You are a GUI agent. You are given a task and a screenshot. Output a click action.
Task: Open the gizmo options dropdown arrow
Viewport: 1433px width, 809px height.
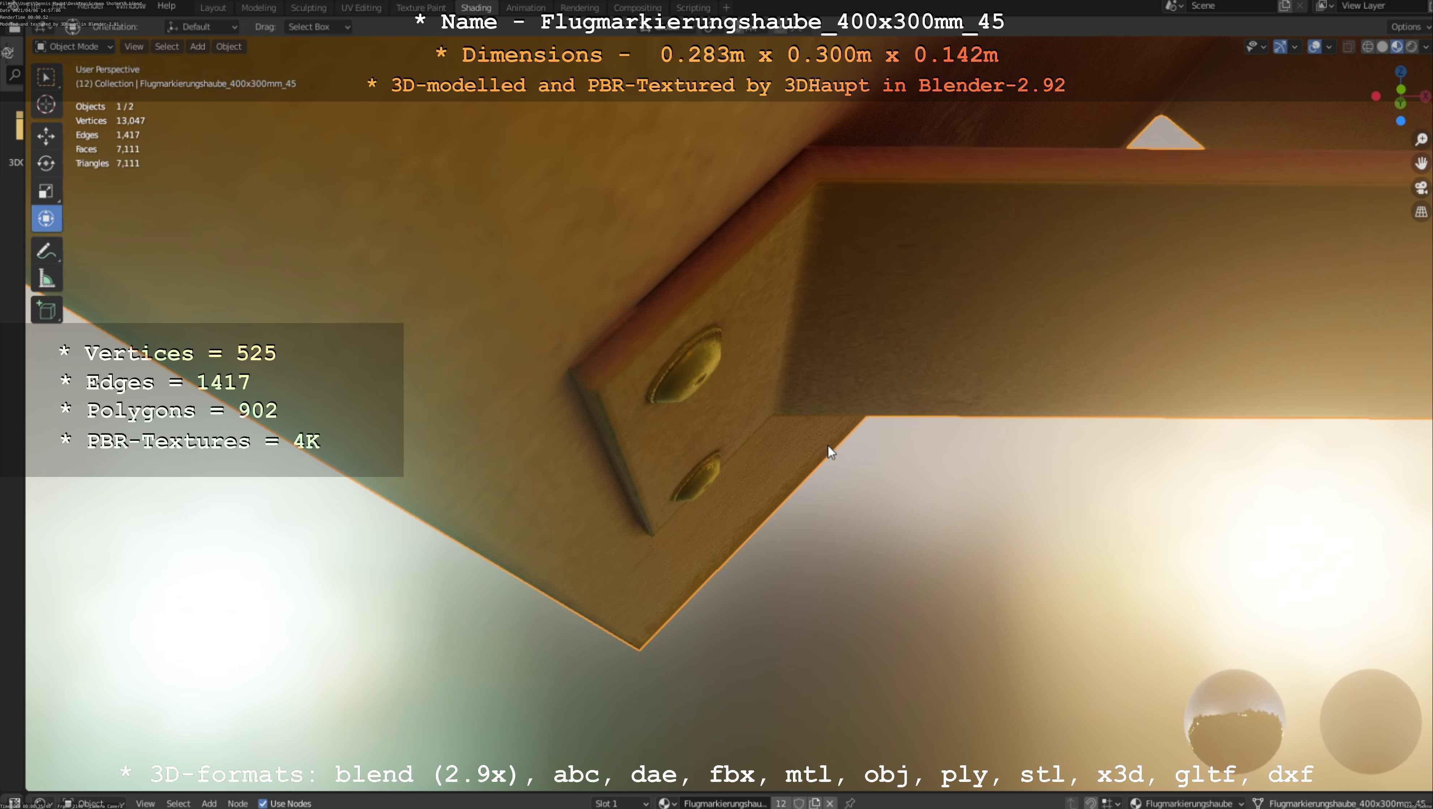[x=1295, y=47]
